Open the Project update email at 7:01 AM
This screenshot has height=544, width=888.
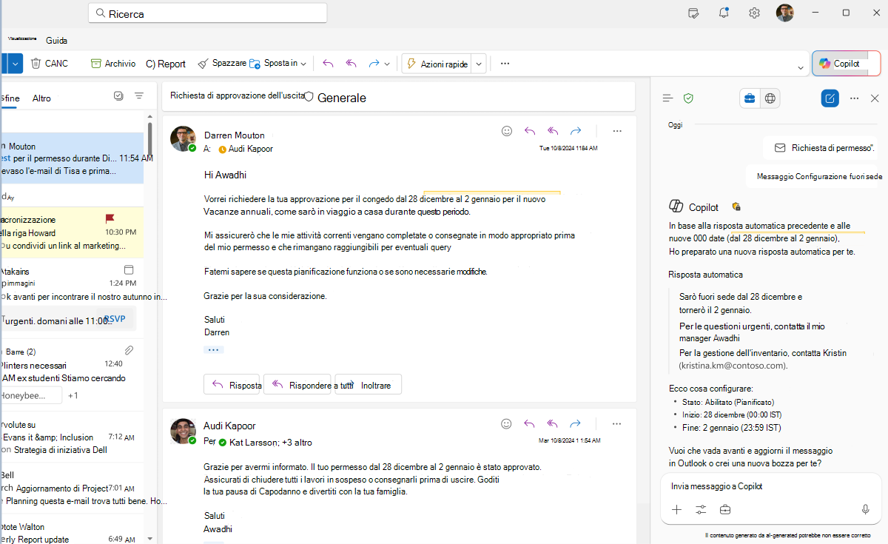(72, 488)
